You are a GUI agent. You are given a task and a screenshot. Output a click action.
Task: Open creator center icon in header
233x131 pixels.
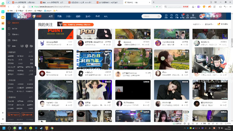(193, 16)
